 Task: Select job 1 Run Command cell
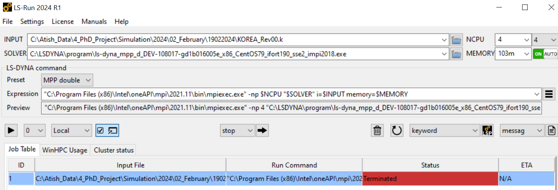294,179
